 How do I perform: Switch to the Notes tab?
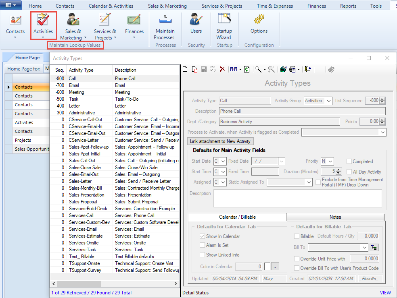pos(335,217)
